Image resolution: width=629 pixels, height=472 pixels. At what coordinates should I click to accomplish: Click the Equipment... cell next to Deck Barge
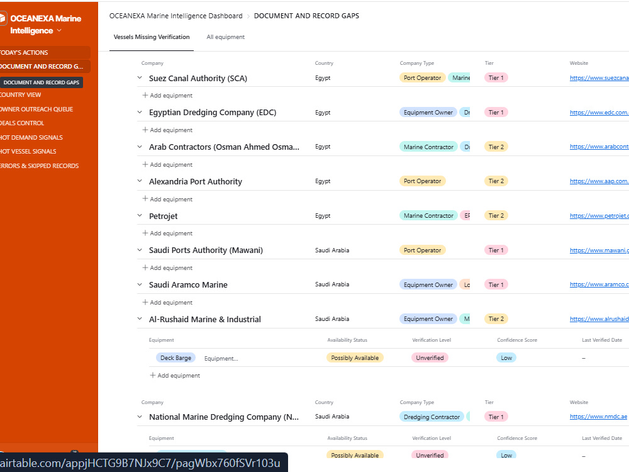click(x=221, y=359)
